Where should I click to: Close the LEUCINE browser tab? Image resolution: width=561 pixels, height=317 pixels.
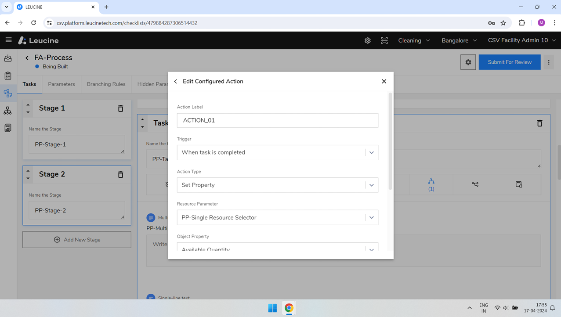pyautogui.click(x=93, y=7)
